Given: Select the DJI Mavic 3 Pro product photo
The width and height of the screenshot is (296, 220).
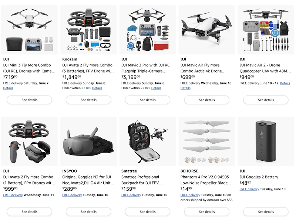Looking at the screenshot, I should click(x=148, y=30).
